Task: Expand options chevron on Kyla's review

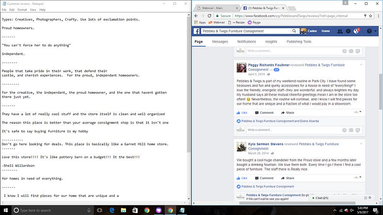Action: click(x=361, y=144)
